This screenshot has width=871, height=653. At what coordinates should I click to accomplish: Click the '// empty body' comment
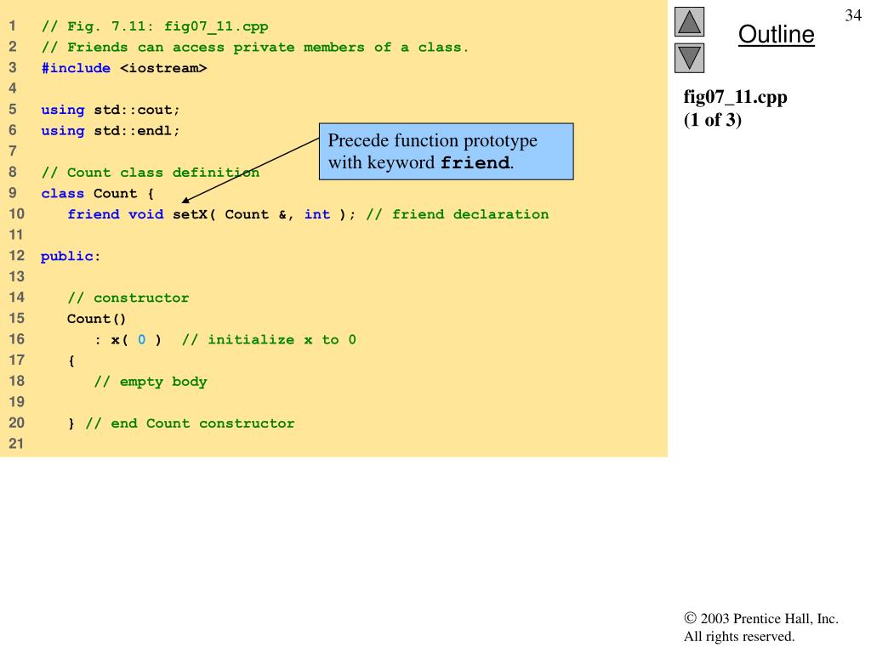(151, 382)
